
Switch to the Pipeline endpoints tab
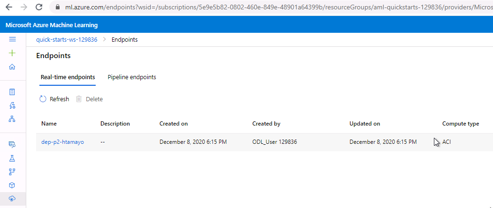coord(132,77)
